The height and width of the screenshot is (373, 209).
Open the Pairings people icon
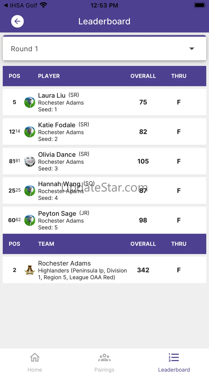[104, 357]
